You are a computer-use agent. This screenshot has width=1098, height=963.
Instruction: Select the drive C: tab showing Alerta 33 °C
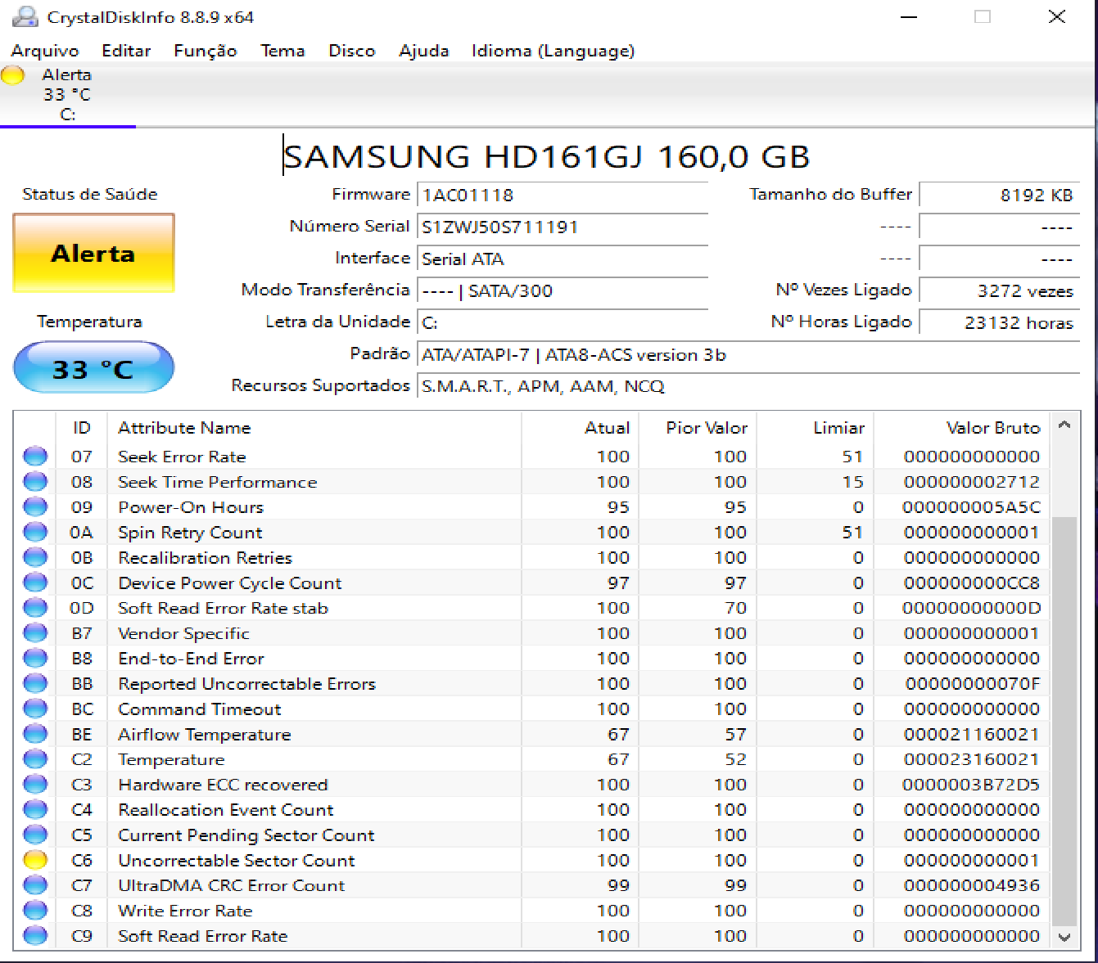(x=68, y=95)
